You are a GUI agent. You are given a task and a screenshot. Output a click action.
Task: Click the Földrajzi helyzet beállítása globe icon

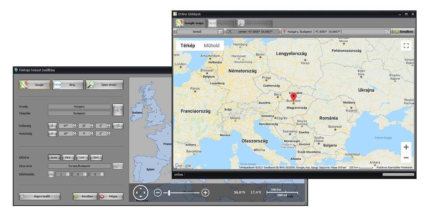coord(16,70)
